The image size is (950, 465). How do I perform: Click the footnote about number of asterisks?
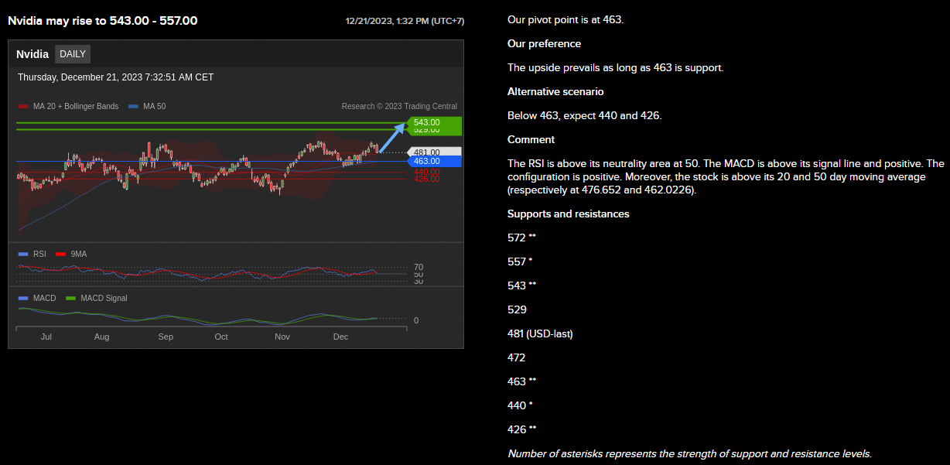[689, 453]
